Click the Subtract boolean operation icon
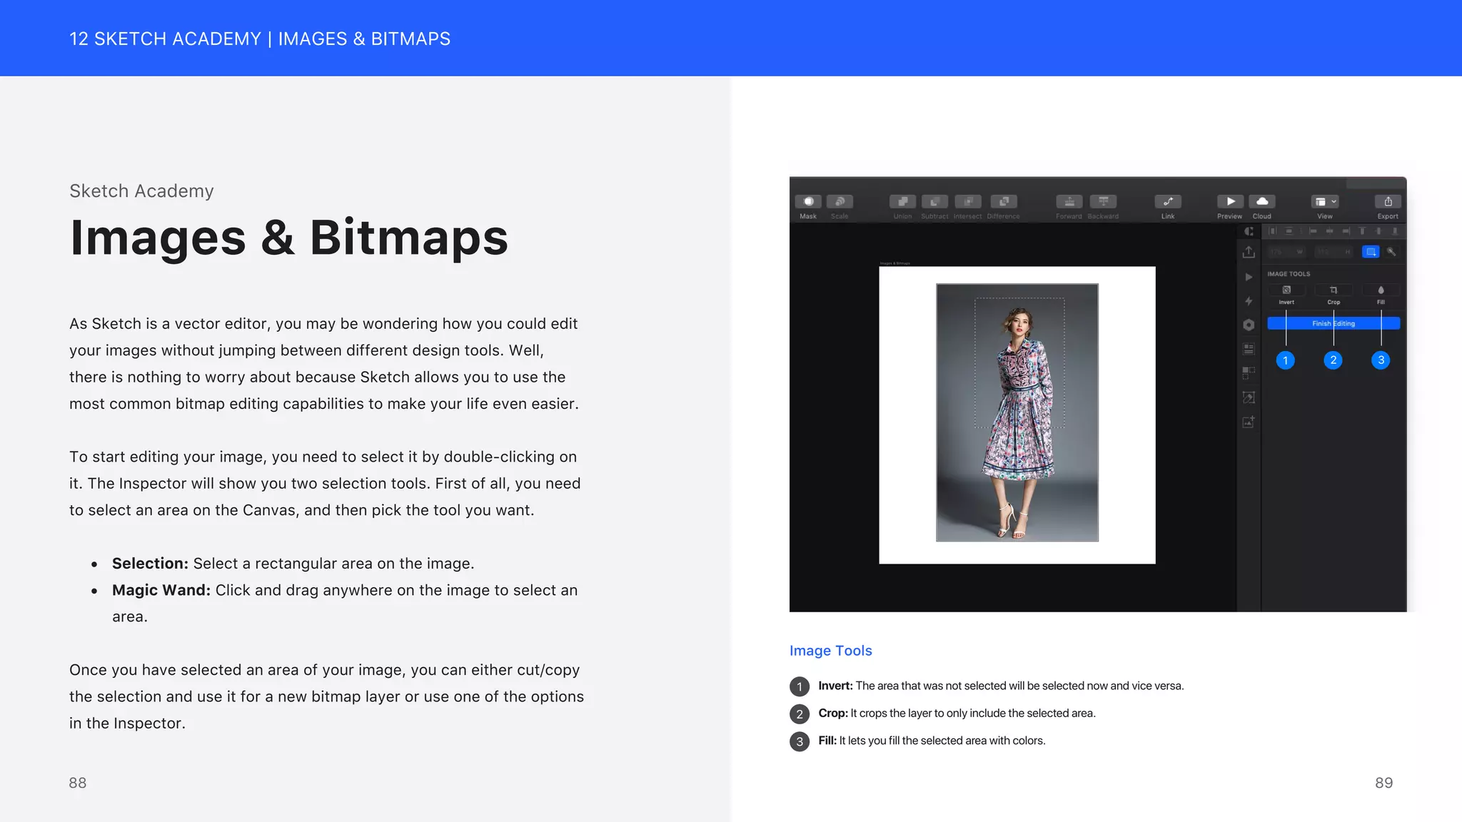 pos(934,202)
